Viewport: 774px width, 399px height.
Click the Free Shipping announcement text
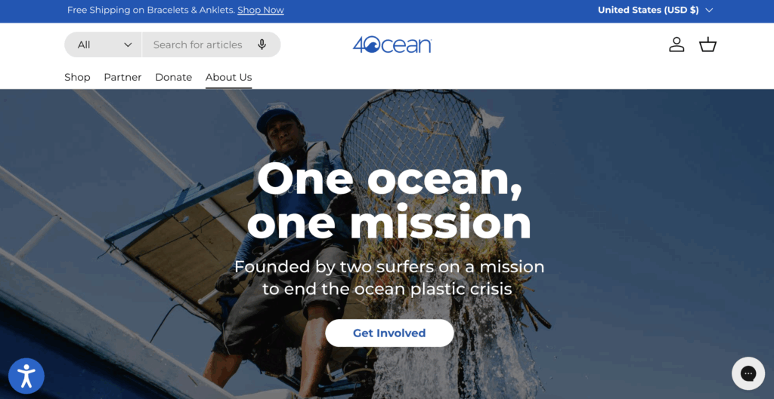pos(150,10)
